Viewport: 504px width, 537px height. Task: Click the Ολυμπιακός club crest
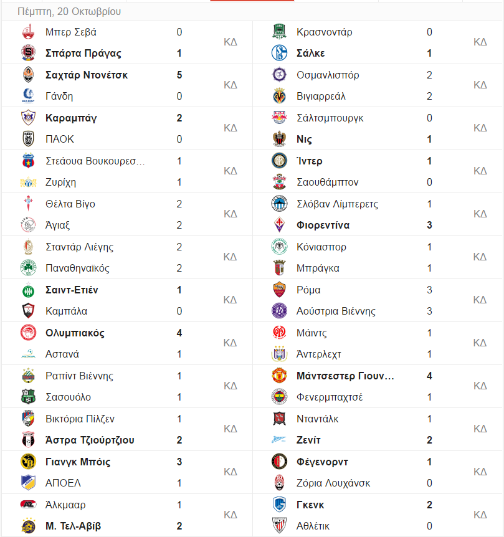(28, 333)
